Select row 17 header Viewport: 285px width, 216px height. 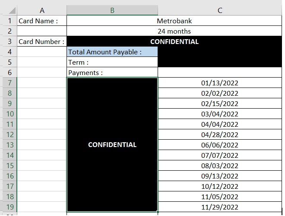(9, 186)
